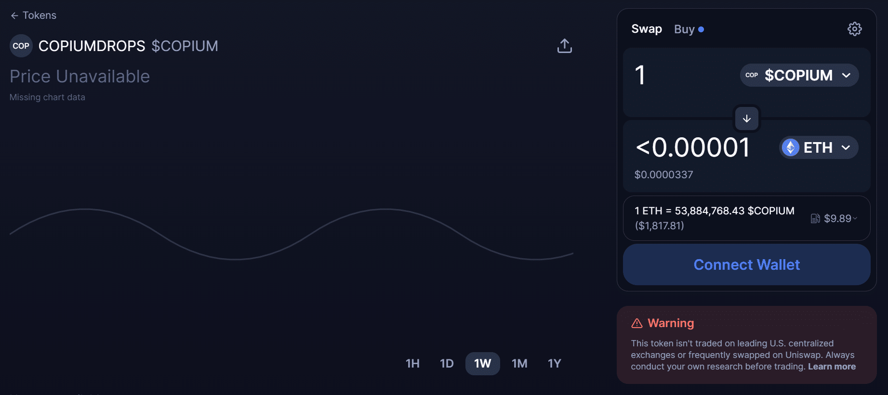Screen dimensions: 888x395
Task: Open the Learn more warning link
Action: tap(832, 367)
